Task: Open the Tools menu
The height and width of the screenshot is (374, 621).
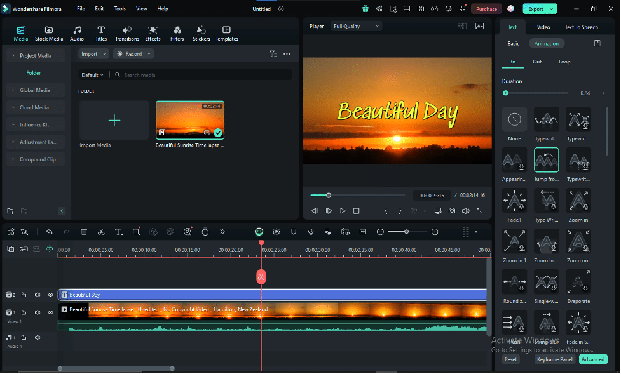Action: point(119,9)
